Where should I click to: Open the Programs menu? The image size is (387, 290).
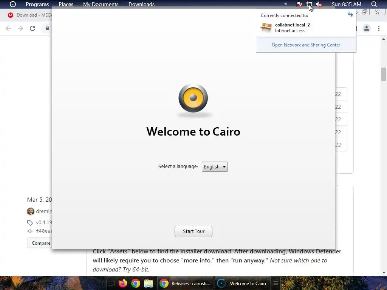[37, 4]
